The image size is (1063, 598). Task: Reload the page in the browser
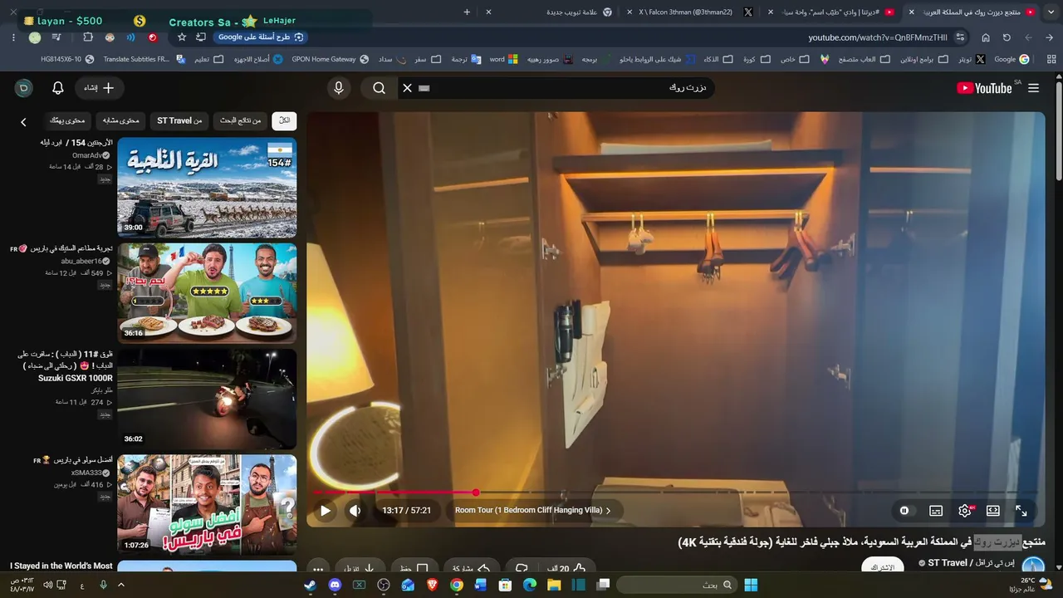pyautogui.click(x=1007, y=37)
